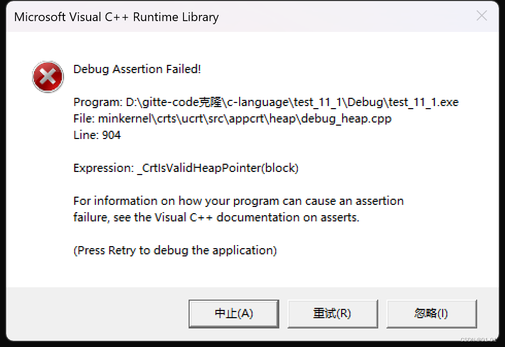Click the debug_heap.cpp file name
The image size is (505, 347).
pos(347,118)
